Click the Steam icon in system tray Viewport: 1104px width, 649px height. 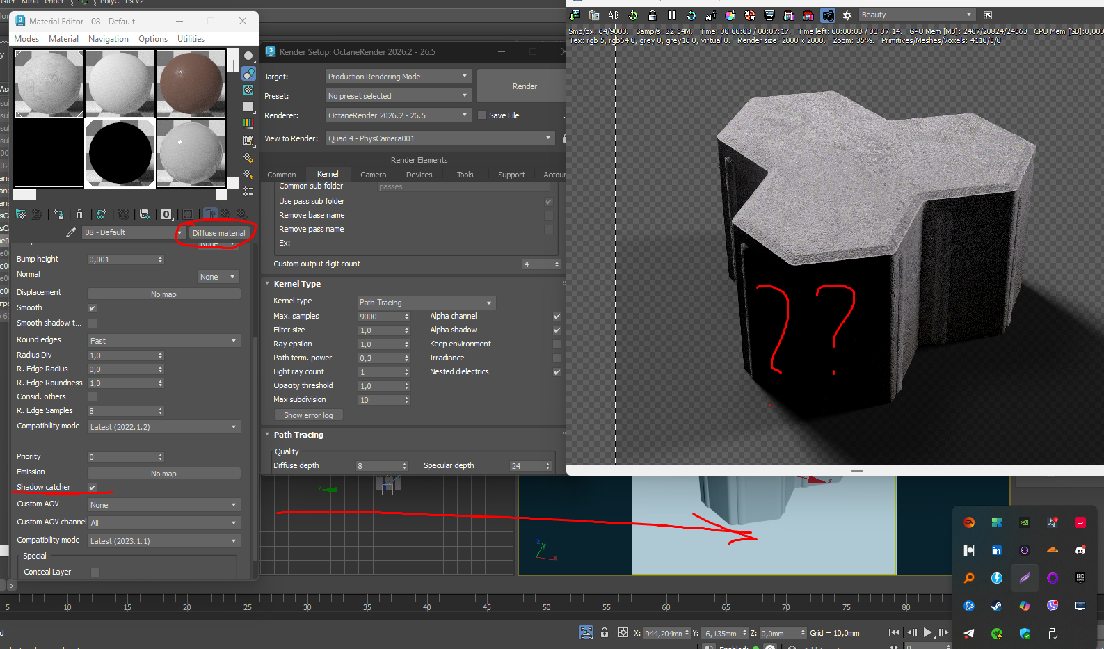click(996, 606)
